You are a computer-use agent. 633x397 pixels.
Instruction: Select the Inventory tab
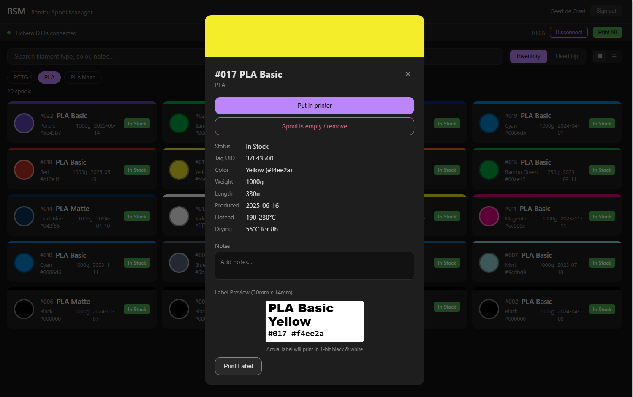coord(529,56)
